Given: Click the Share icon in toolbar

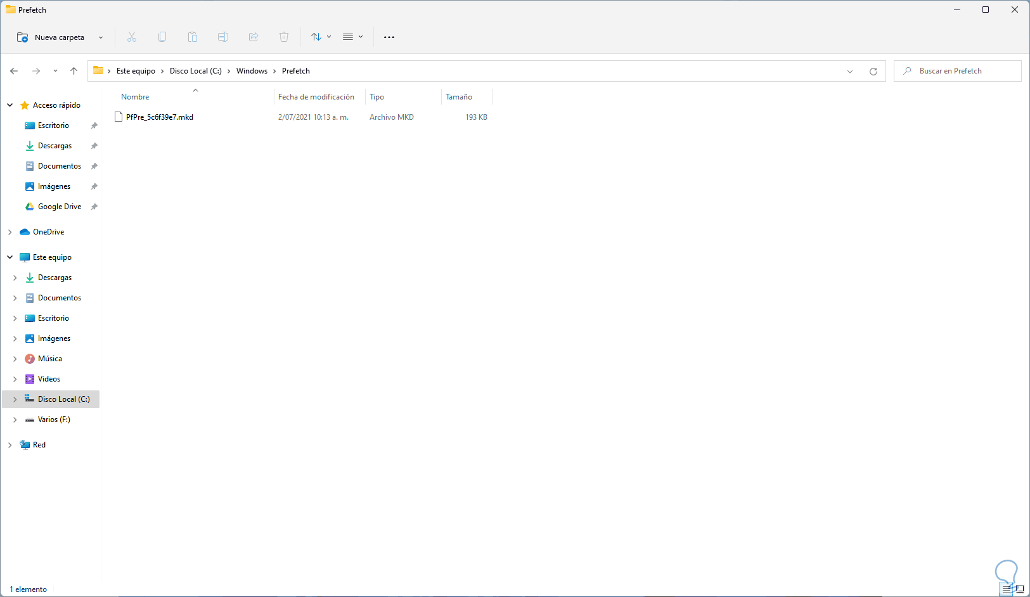Looking at the screenshot, I should click(254, 37).
